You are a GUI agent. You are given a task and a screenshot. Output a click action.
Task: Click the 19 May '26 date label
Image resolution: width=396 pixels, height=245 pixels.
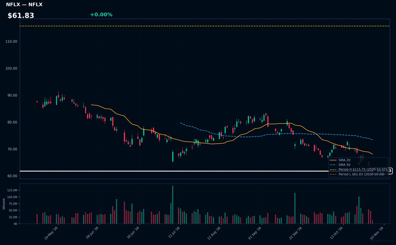pos(51,233)
